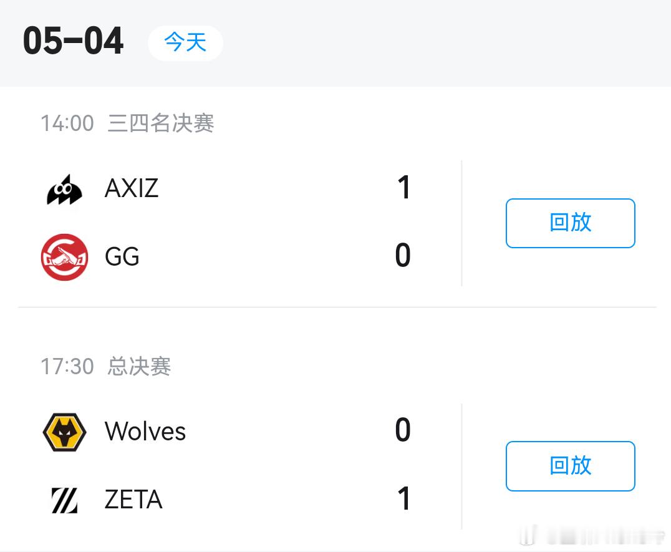
Task: Click the Wolves hexagon team logo
Action: pyautogui.click(x=65, y=432)
